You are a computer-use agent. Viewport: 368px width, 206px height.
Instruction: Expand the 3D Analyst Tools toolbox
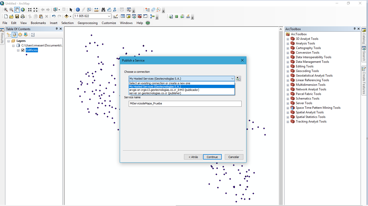[x=288, y=39]
